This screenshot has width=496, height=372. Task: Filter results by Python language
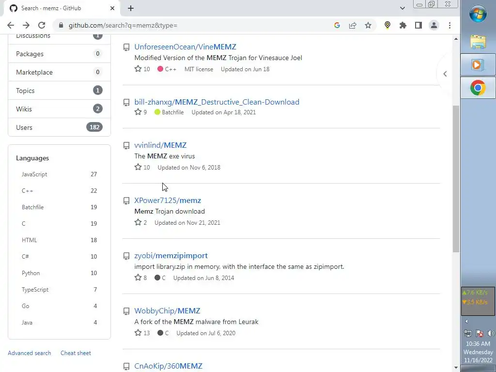[59, 273]
